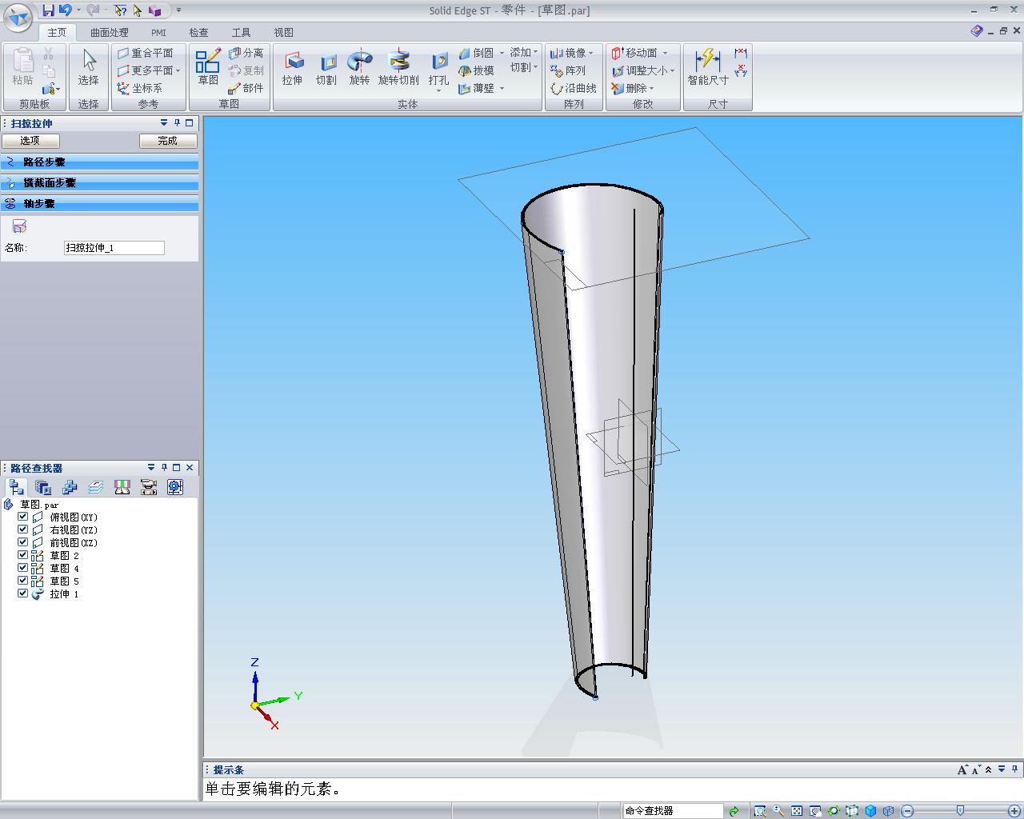Click the Zoom magnifier tool in status bar
The height and width of the screenshot is (819, 1024).
778,811
